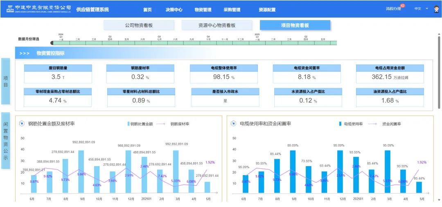This screenshot has width=442, height=207.
Task: Click 零星材料占材料总额比 value 0.89 %
Action: [141, 101]
